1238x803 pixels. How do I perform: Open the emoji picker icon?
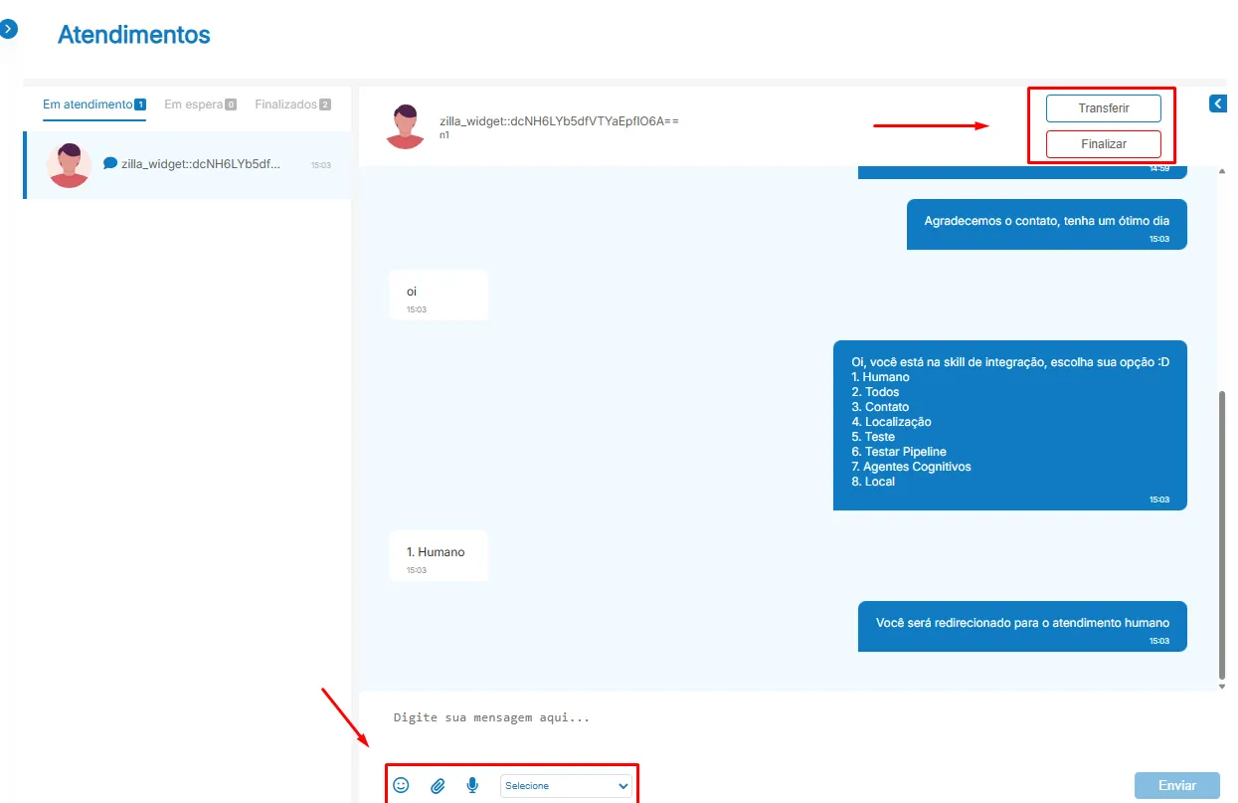coord(401,785)
